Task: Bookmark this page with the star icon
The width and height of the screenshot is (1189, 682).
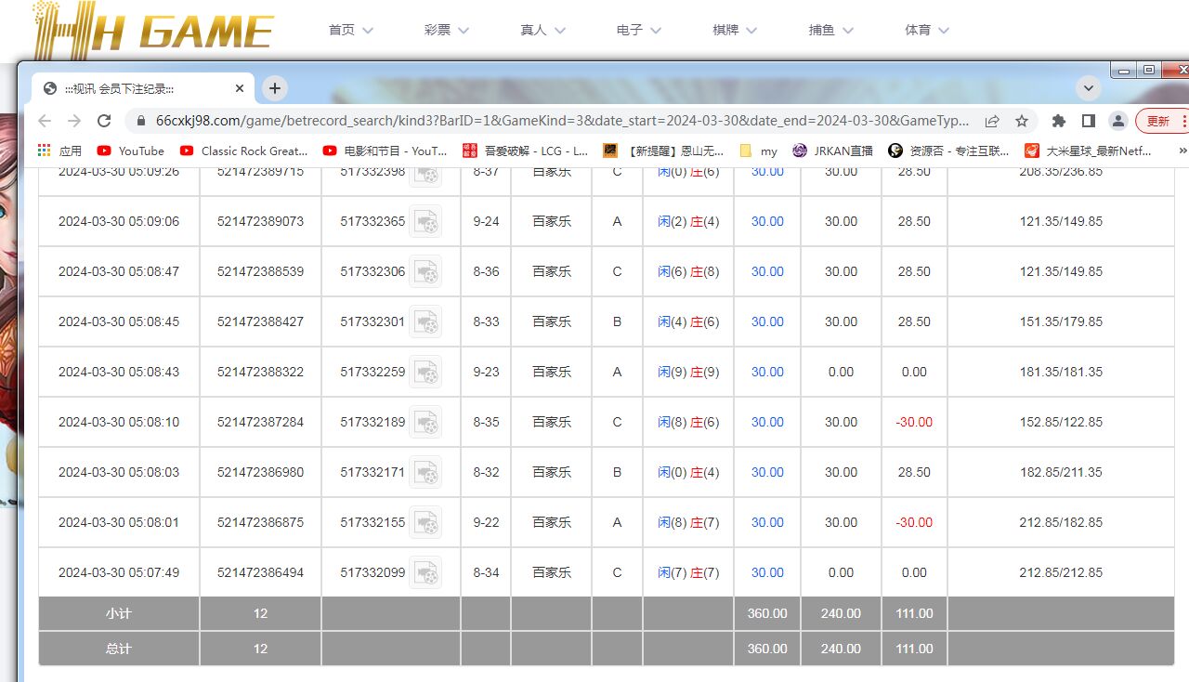Action: click(x=1022, y=121)
